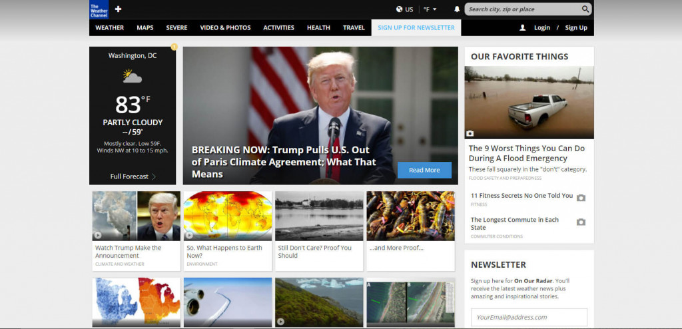Play the Watch Trump Make the Announcement video
Screen dimensions: 682x329
98,235
